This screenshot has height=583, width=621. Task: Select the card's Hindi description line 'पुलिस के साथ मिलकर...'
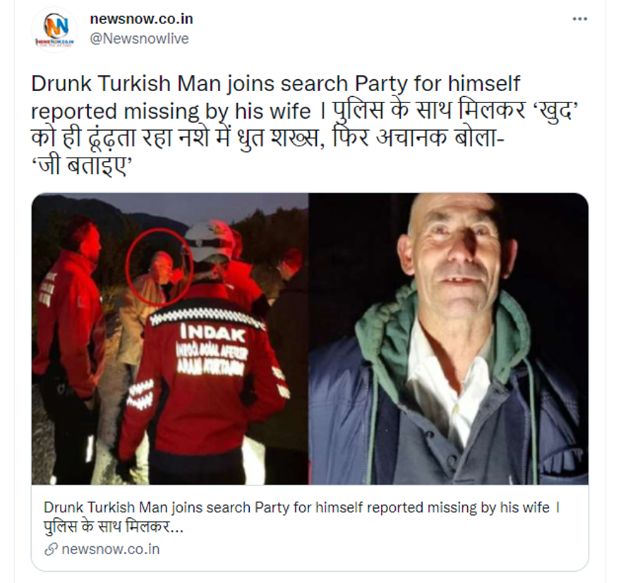pyautogui.click(x=114, y=527)
